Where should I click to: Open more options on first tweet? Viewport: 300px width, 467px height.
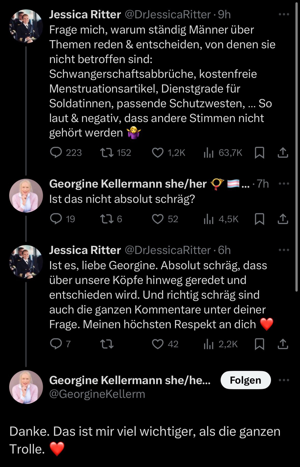(284, 14)
